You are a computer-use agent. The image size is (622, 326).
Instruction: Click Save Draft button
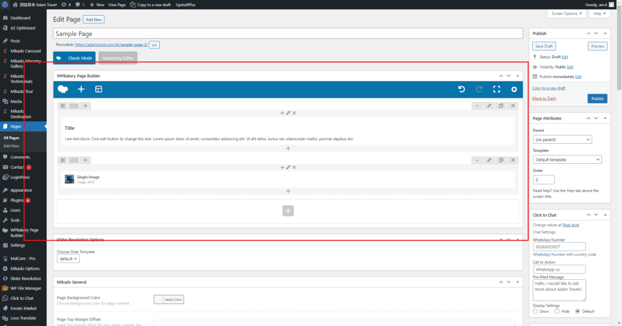(544, 46)
